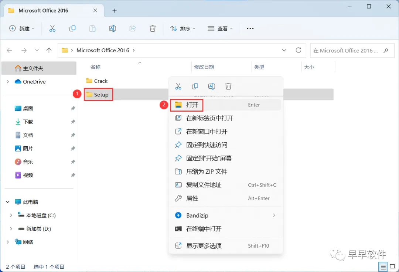Choose 在新标签页中打开
This screenshot has width=399, height=272.
[226, 118]
